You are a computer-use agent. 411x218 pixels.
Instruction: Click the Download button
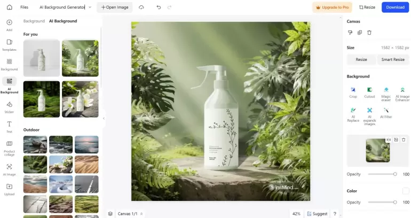(x=395, y=7)
